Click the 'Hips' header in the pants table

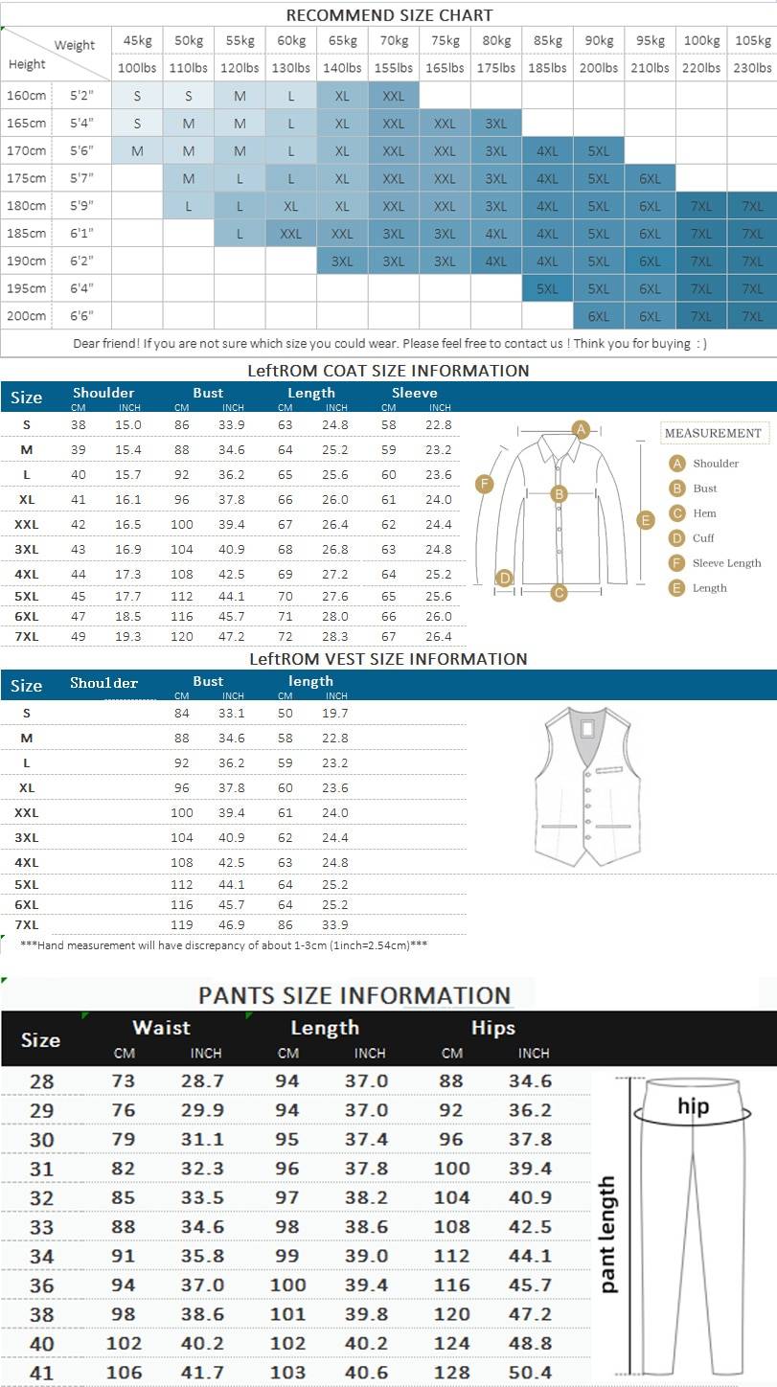point(493,1028)
